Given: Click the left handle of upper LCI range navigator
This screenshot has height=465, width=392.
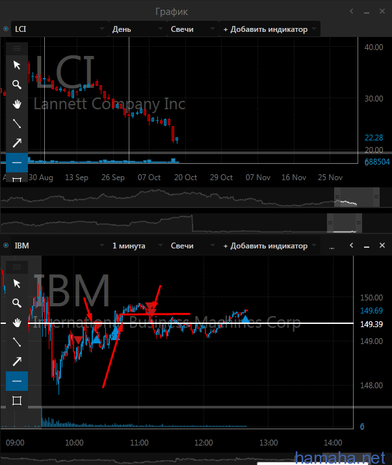Looking at the screenshot, I should coord(337,197).
